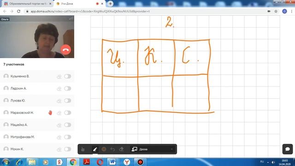295x166 pixels.
Task: Bookmark this page with star icon
Action: pyautogui.click(x=276, y=11)
